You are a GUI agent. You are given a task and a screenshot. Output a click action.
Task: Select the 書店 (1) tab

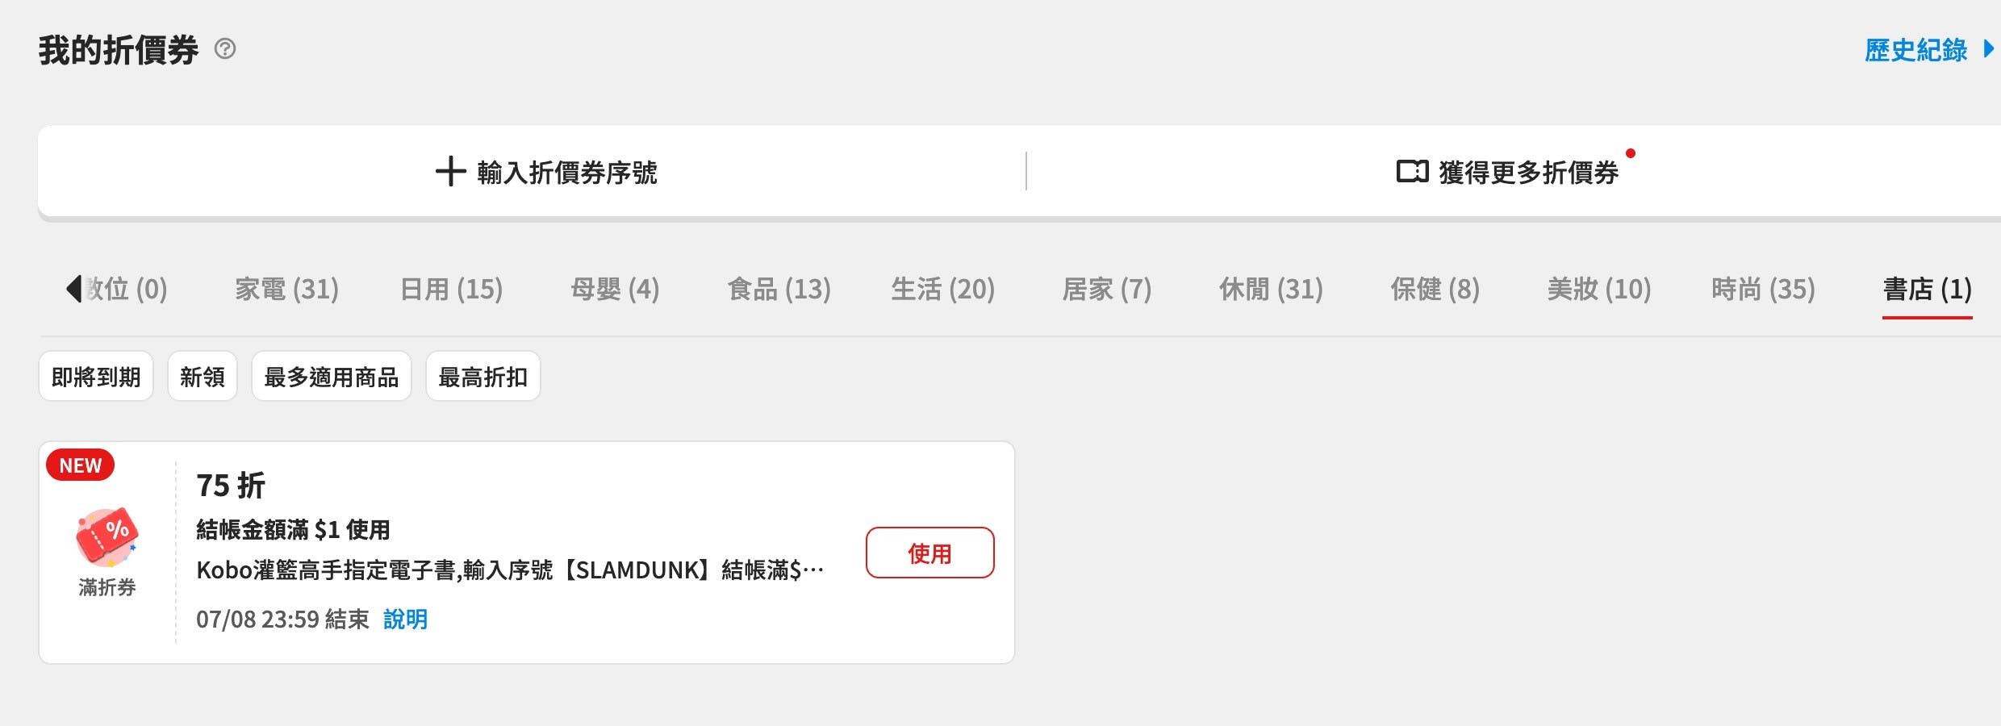coord(1927,289)
